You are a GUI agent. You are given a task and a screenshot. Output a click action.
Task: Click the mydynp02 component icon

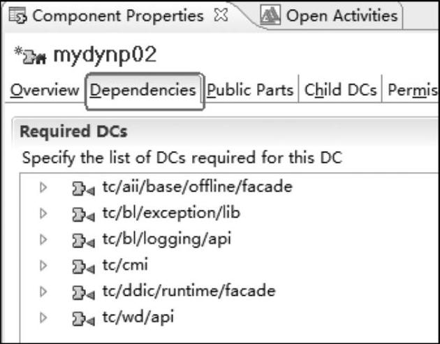coord(34,57)
